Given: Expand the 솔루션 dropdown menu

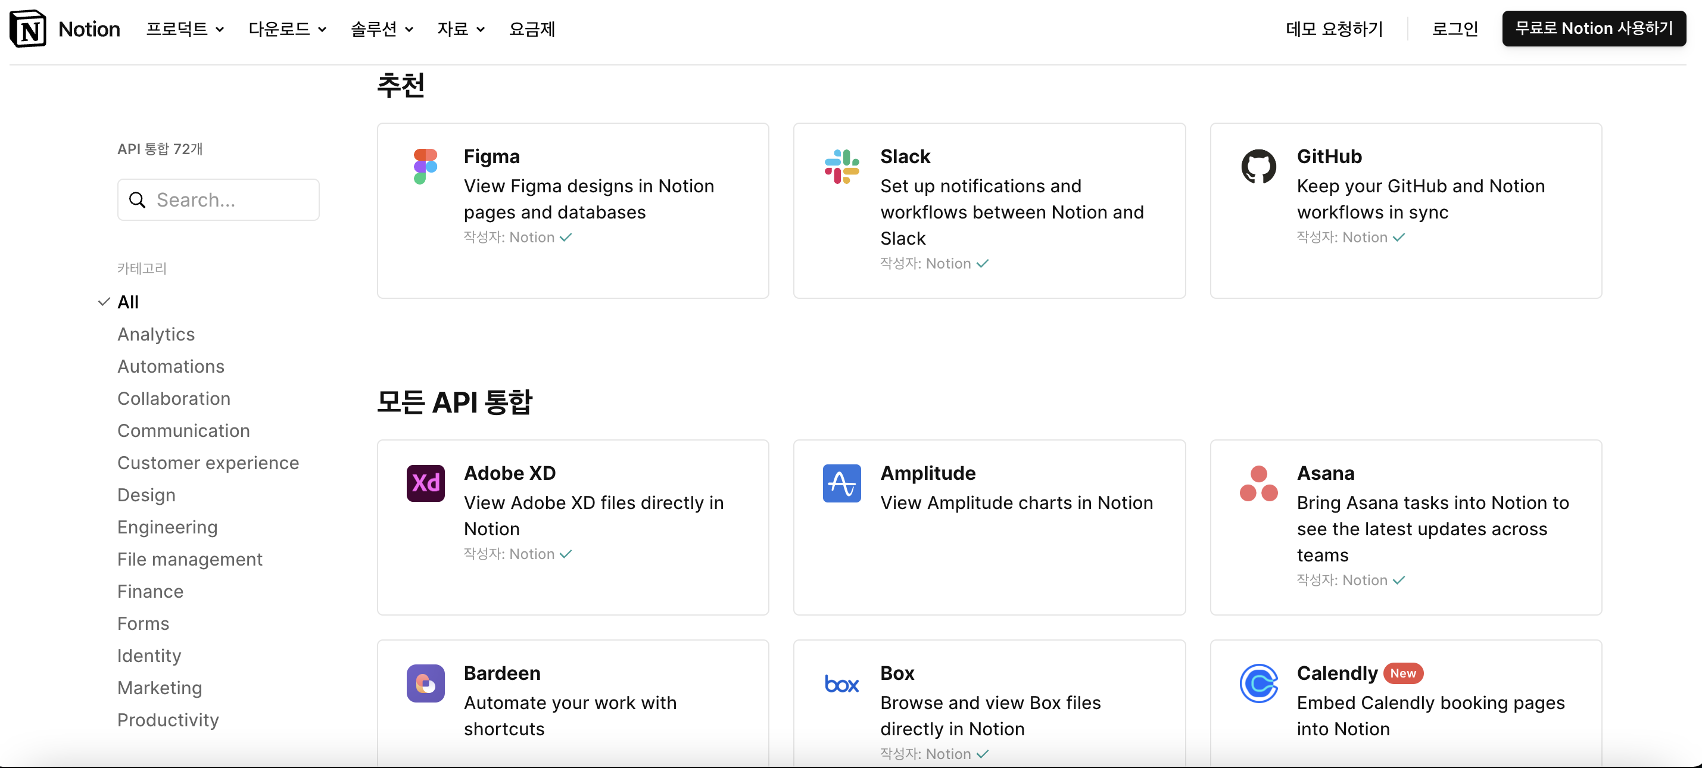Looking at the screenshot, I should click(381, 29).
